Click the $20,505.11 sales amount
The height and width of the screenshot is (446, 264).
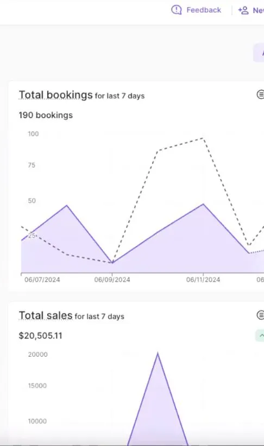click(x=40, y=336)
